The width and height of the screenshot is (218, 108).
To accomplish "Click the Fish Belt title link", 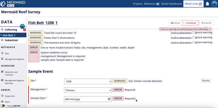I will pyautogui.click(x=36, y=23).
